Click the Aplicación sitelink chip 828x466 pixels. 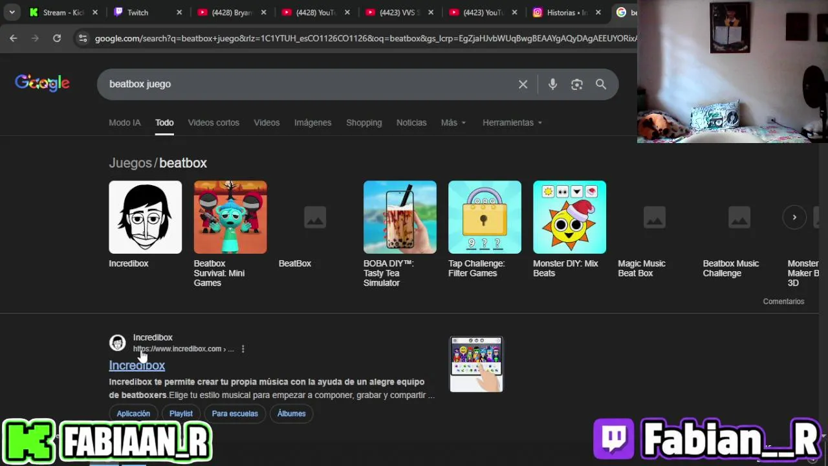click(133, 414)
